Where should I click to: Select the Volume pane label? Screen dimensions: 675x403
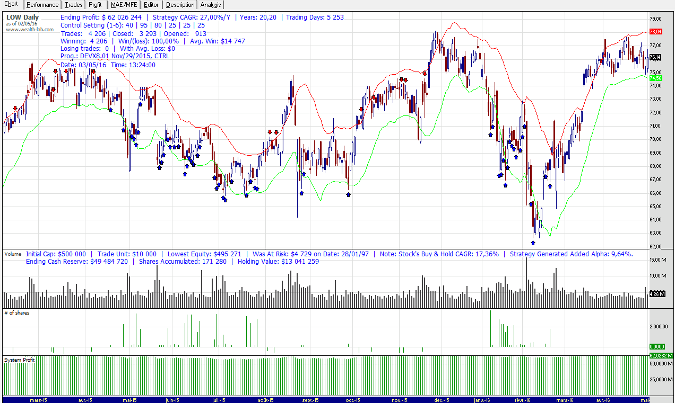click(x=13, y=254)
